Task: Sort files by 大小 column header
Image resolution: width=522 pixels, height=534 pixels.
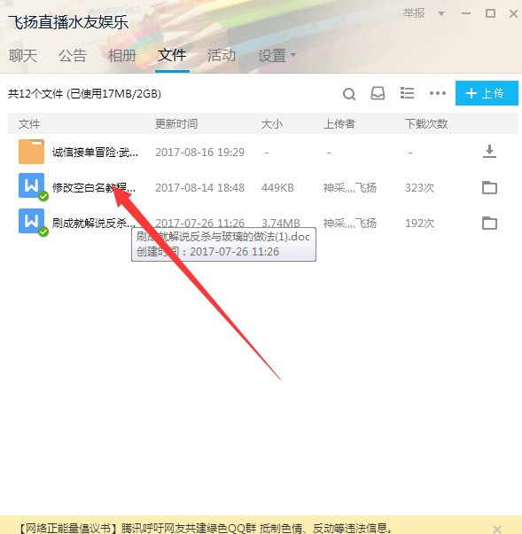Action: click(271, 123)
